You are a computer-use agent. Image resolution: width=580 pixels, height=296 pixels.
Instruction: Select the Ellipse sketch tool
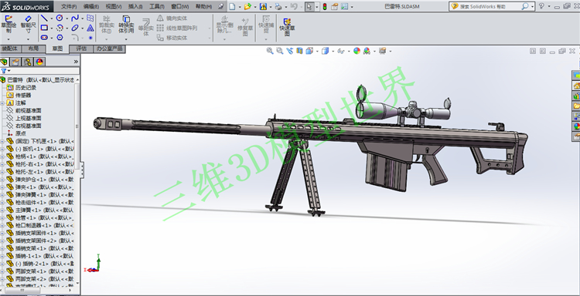pyautogui.click(x=75, y=28)
